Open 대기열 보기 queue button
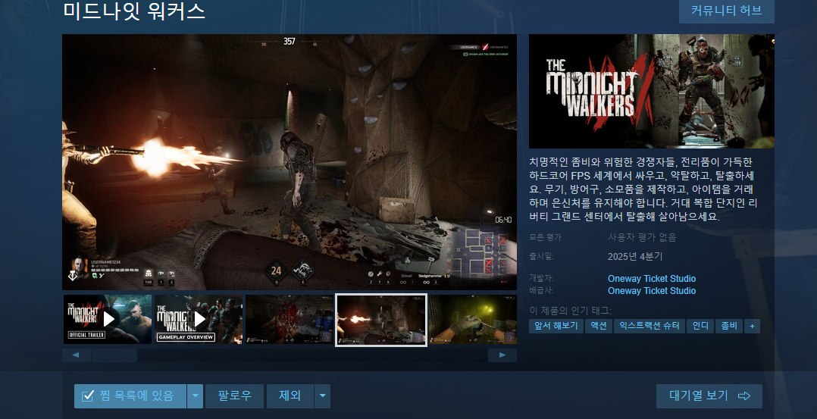Screen dimensions: 817x419 [709, 396]
